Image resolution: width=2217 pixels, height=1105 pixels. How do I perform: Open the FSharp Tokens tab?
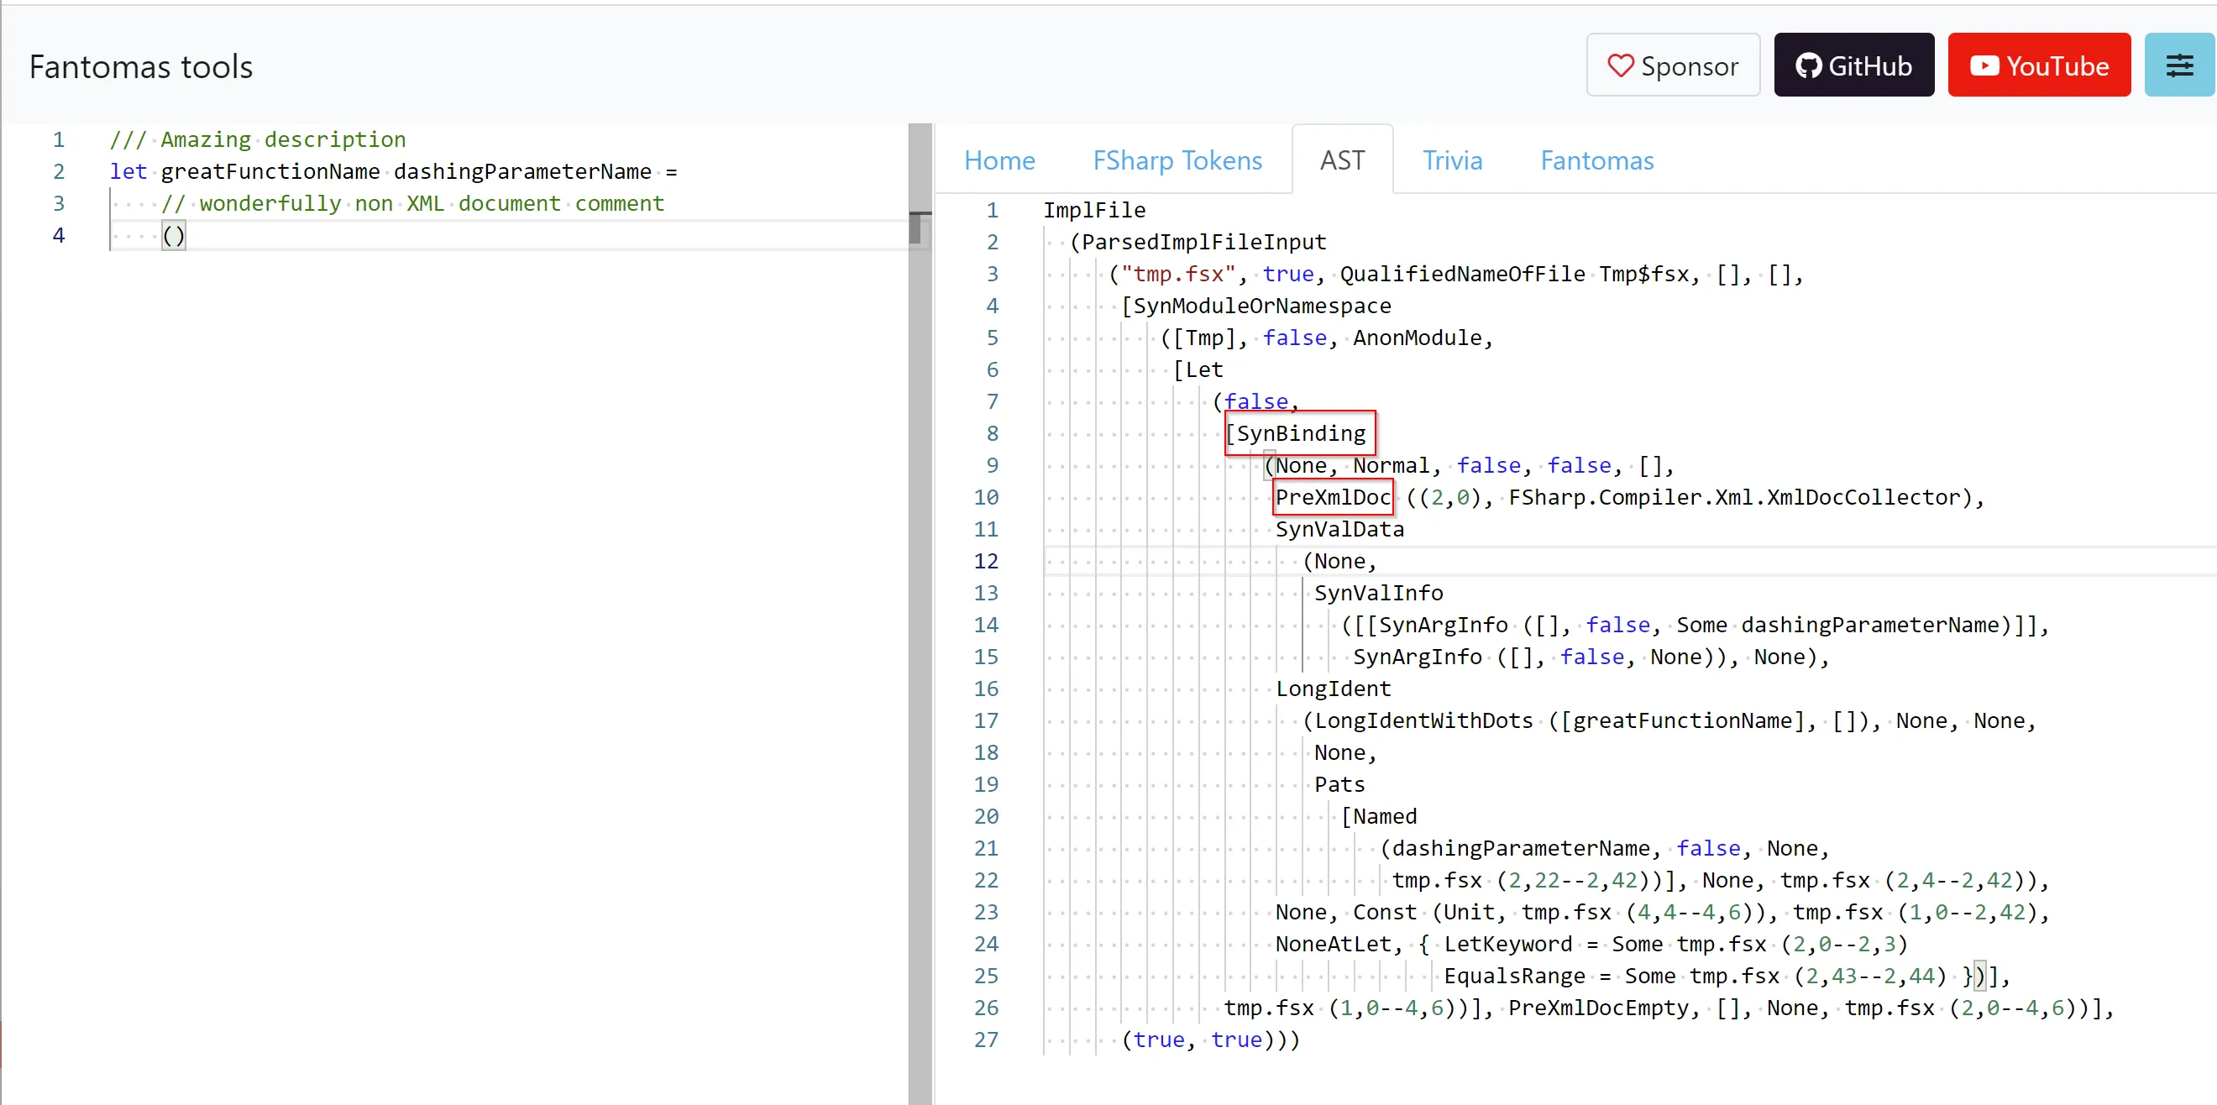tap(1177, 160)
